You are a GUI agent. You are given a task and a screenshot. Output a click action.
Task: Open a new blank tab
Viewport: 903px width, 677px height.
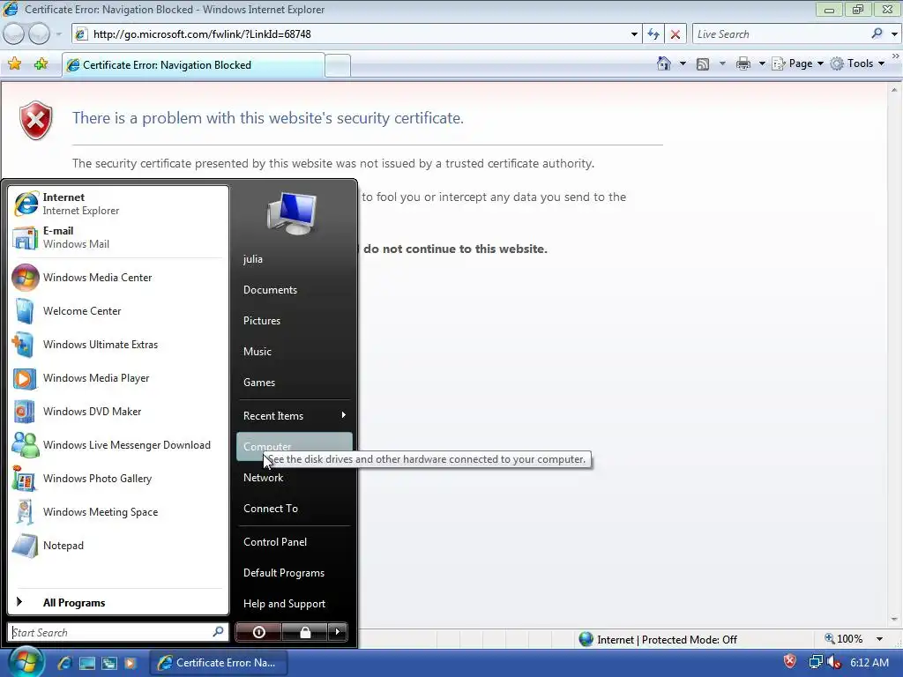pos(338,65)
